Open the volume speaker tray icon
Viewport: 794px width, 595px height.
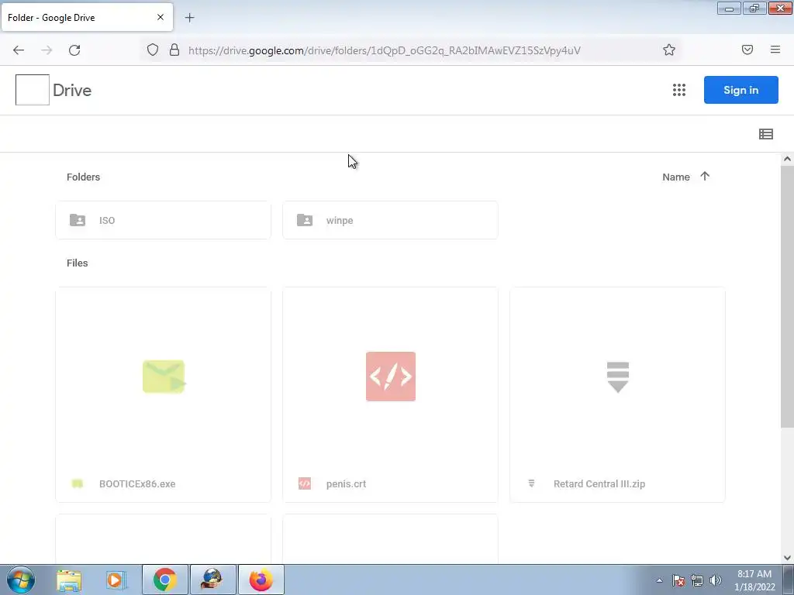click(x=716, y=580)
